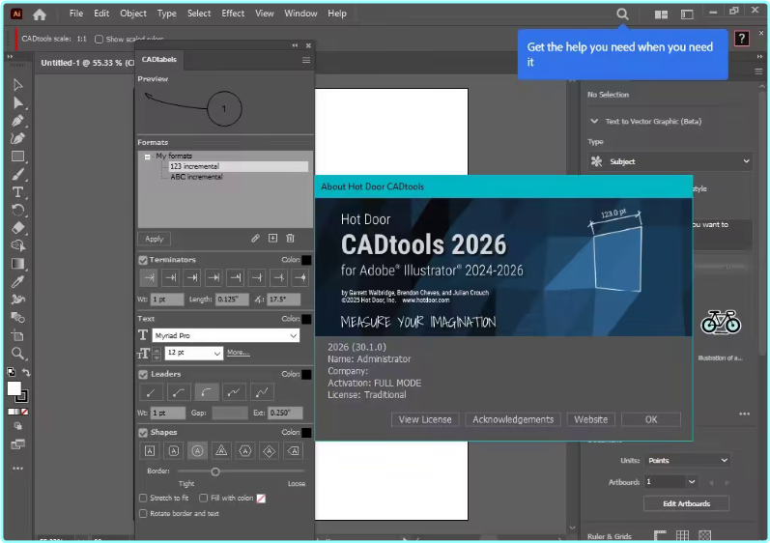Open the search magnifier icon in top bar
Viewport: 770px width, 543px height.
622,14
